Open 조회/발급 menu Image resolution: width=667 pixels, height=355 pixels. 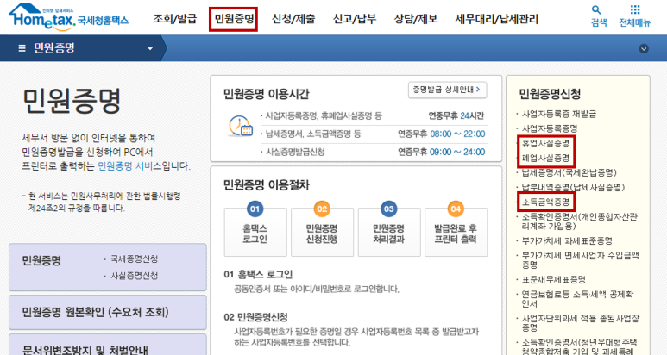[x=175, y=19]
